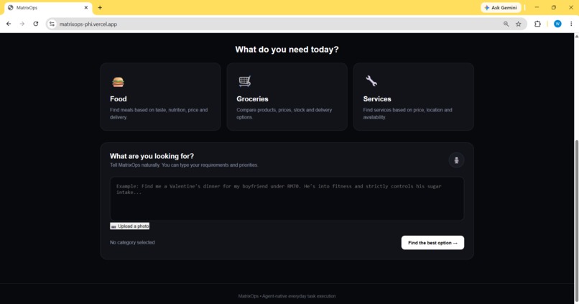
Task: Go forward in browser history
Action: (22, 24)
